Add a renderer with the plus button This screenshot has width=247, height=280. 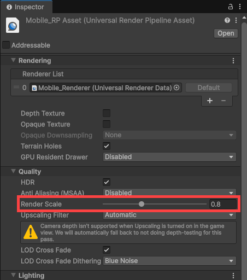(x=210, y=101)
